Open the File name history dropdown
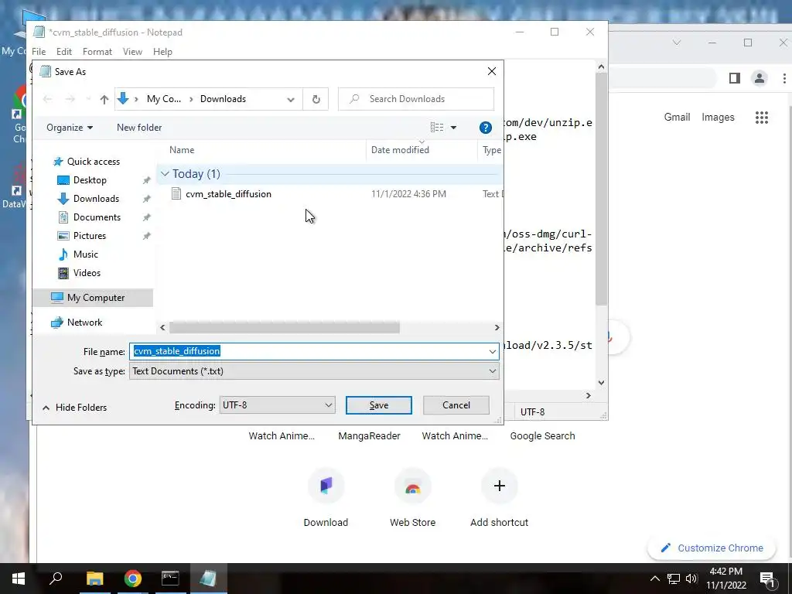Image resolution: width=792 pixels, height=594 pixels. [493, 352]
